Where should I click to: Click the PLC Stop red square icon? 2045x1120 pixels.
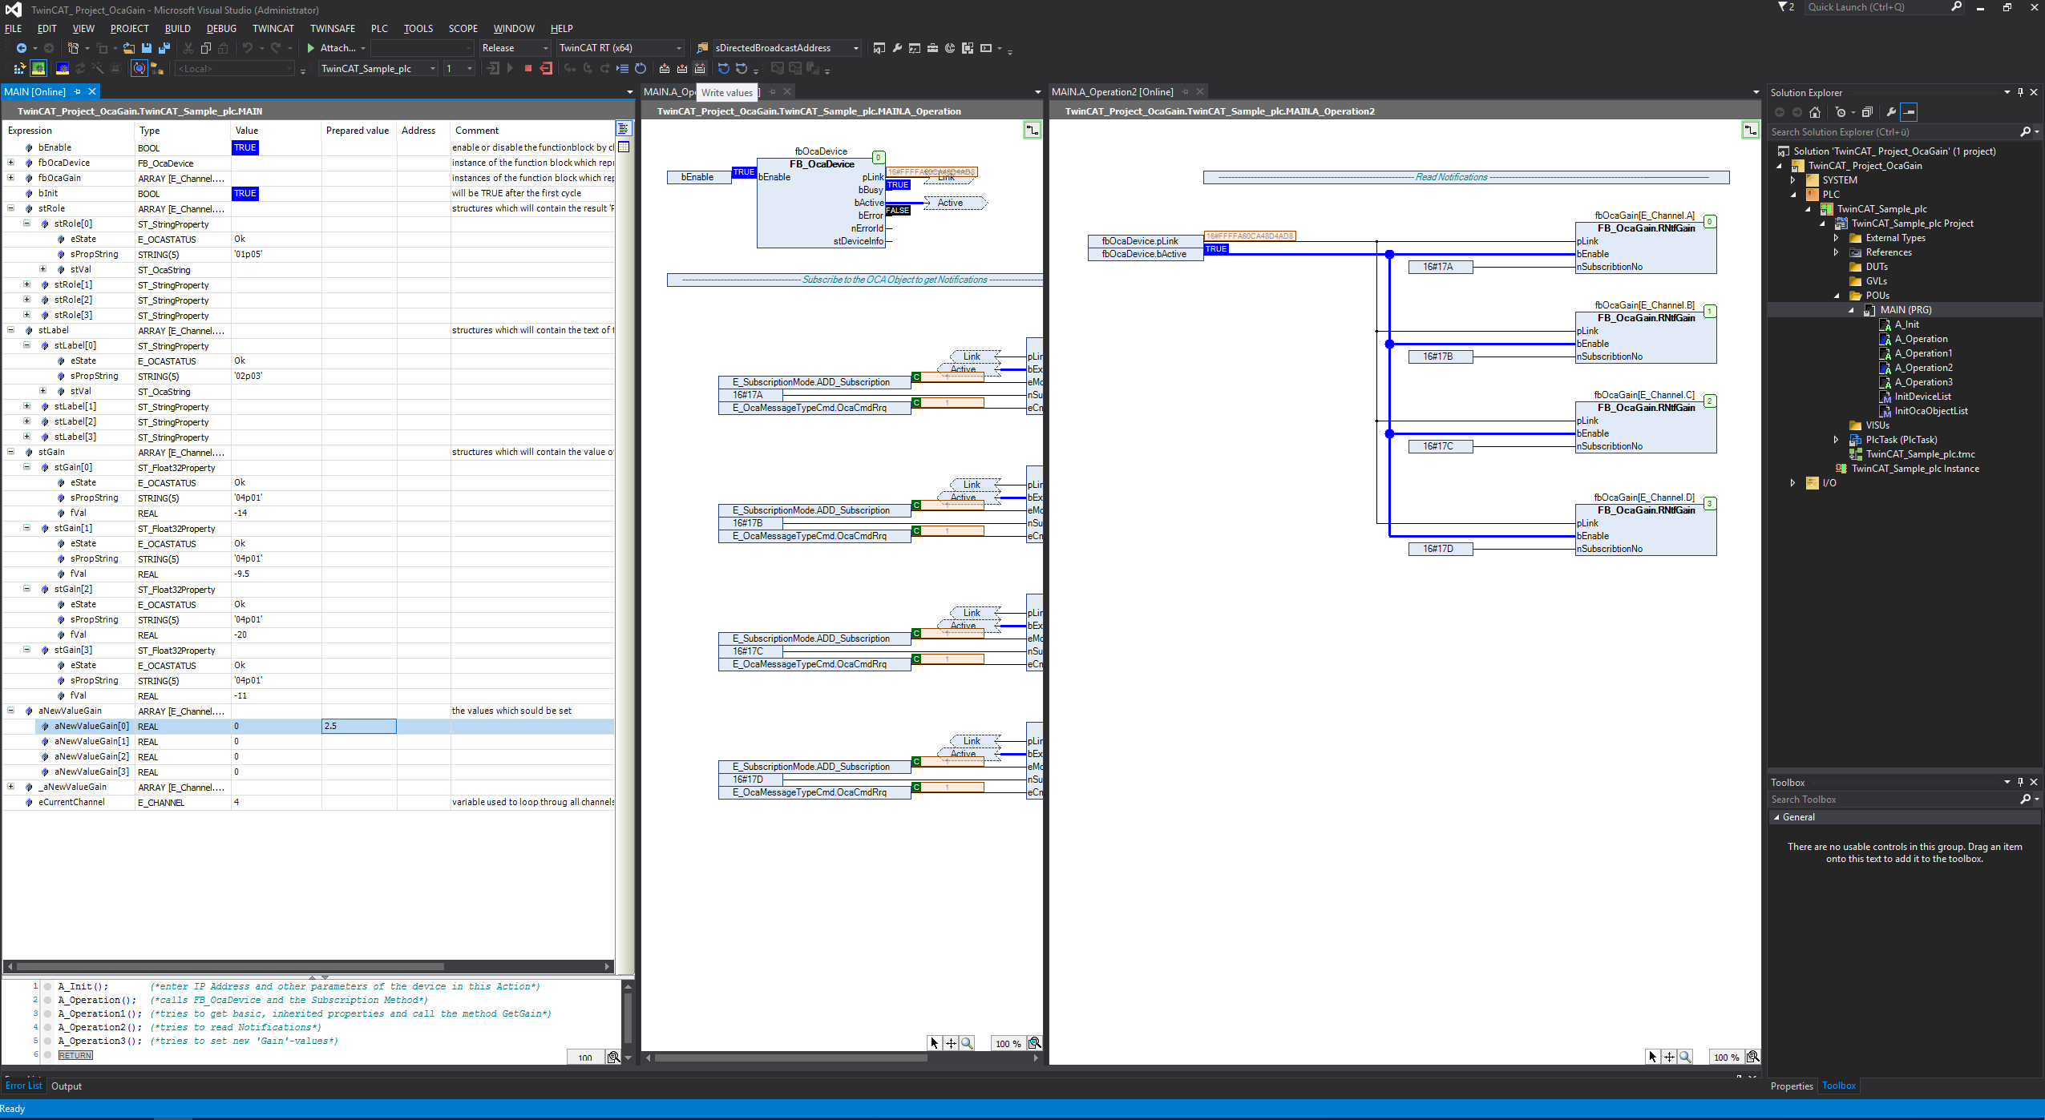click(x=528, y=69)
